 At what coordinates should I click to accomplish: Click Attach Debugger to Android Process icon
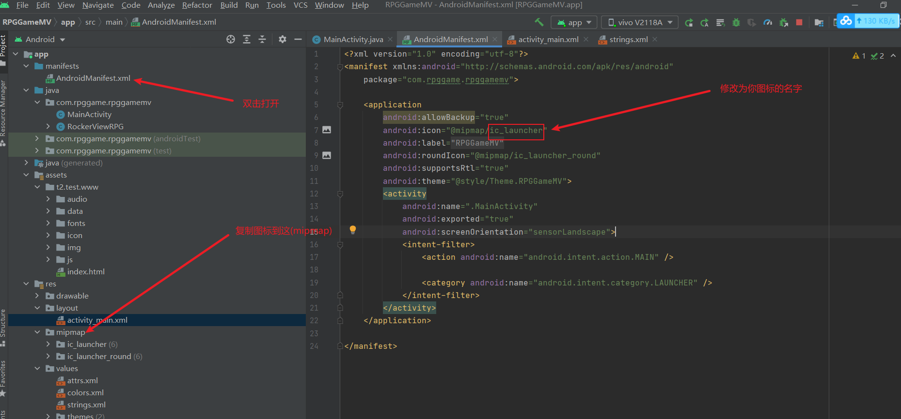tap(784, 22)
